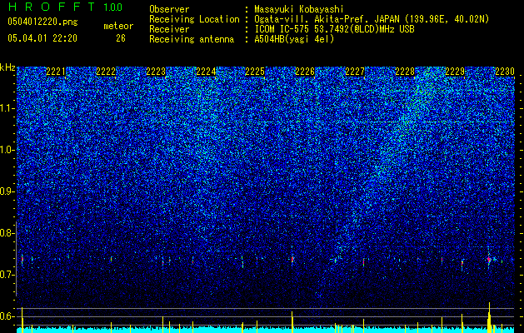Click the red meteor echo near 2226
The width and height of the screenshot is (524, 333).
click(x=292, y=259)
